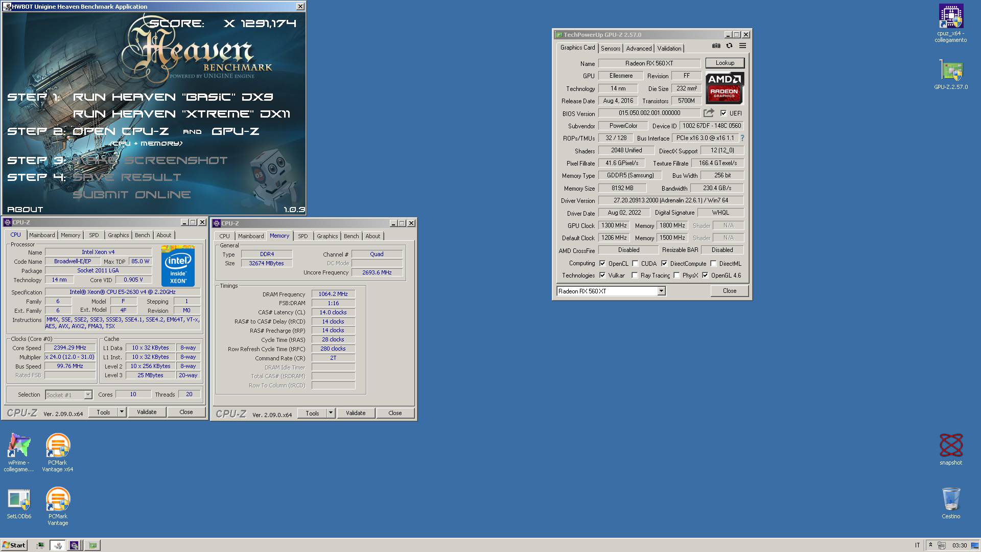This screenshot has width=981, height=552.
Task: Open Graphics tab in CPU-Z Memory window
Action: (x=327, y=236)
